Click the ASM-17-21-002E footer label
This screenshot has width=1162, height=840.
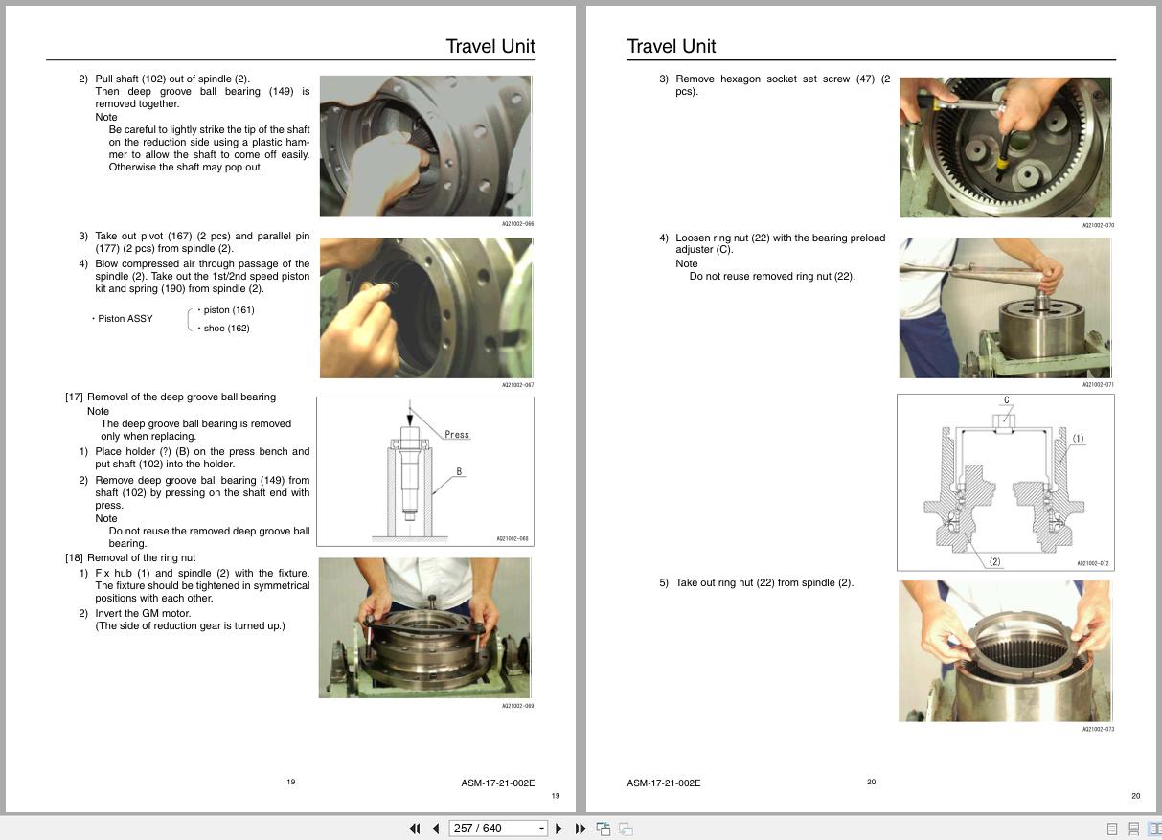coord(664,782)
